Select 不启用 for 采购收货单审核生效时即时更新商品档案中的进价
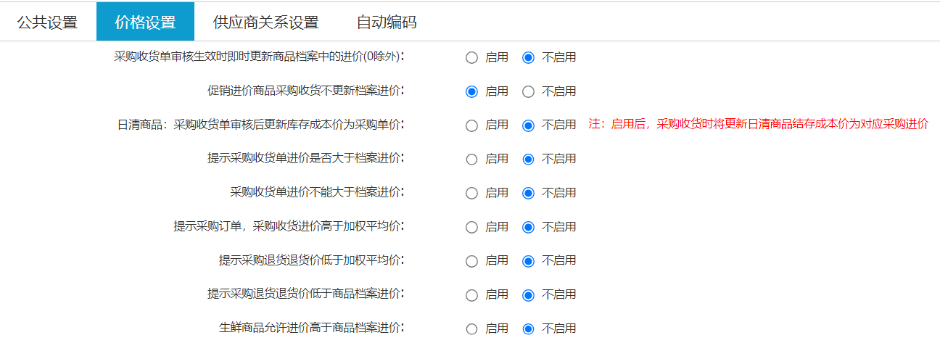Viewport: 940px width, 343px height. coord(529,57)
